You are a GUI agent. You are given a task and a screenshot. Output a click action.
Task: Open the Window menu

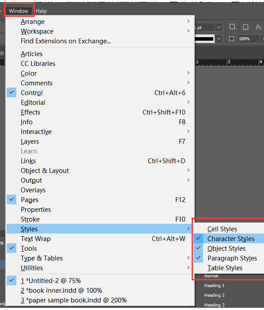pos(19,11)
